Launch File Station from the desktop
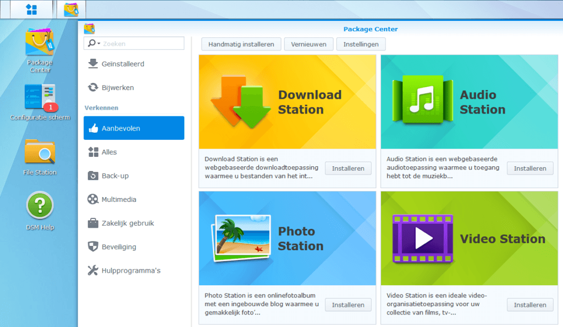Image resolution: width=563 pixels, height=327 pixels. (x=40, y=157)
